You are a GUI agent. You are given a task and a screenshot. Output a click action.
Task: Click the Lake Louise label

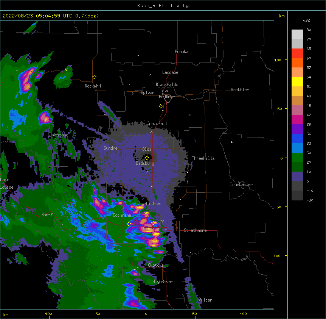(x=7, y=183)
